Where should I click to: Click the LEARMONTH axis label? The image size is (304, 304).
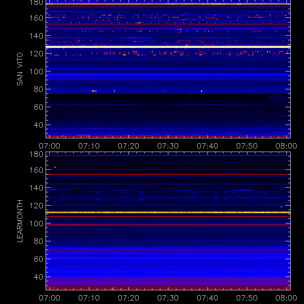(20, 221)
